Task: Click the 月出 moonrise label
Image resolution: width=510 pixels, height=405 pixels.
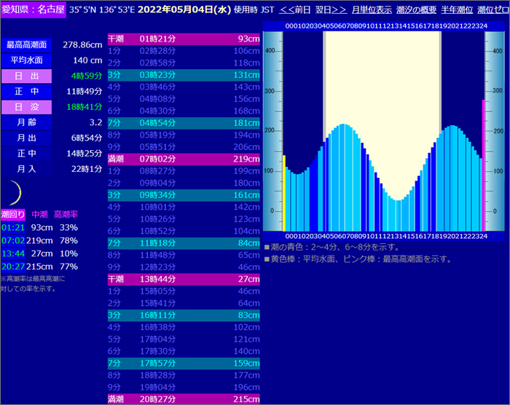Action: click(x=26, y=138)
